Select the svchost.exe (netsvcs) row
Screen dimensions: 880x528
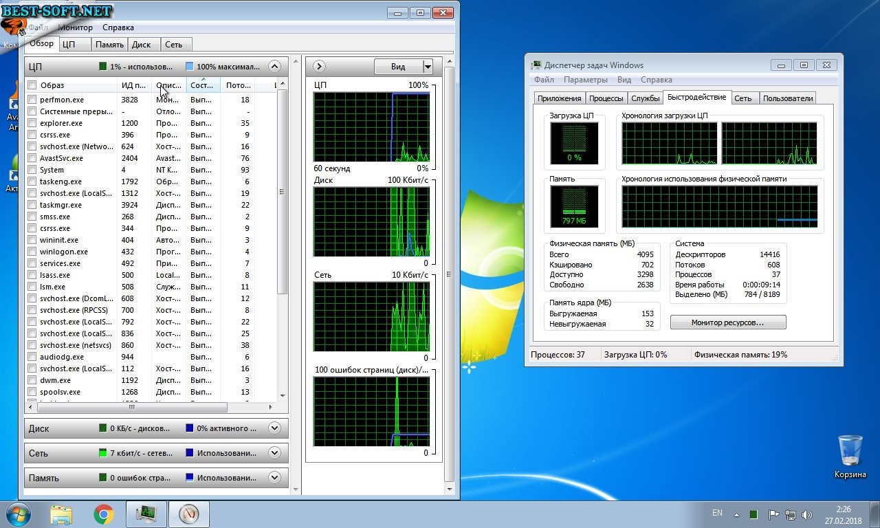151,345
